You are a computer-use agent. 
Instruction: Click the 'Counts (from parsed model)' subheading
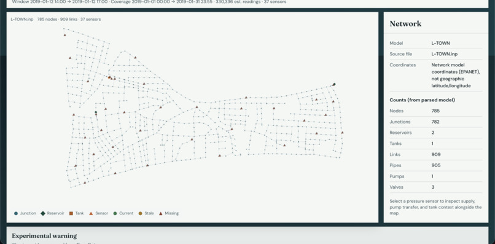pos(422,100)
